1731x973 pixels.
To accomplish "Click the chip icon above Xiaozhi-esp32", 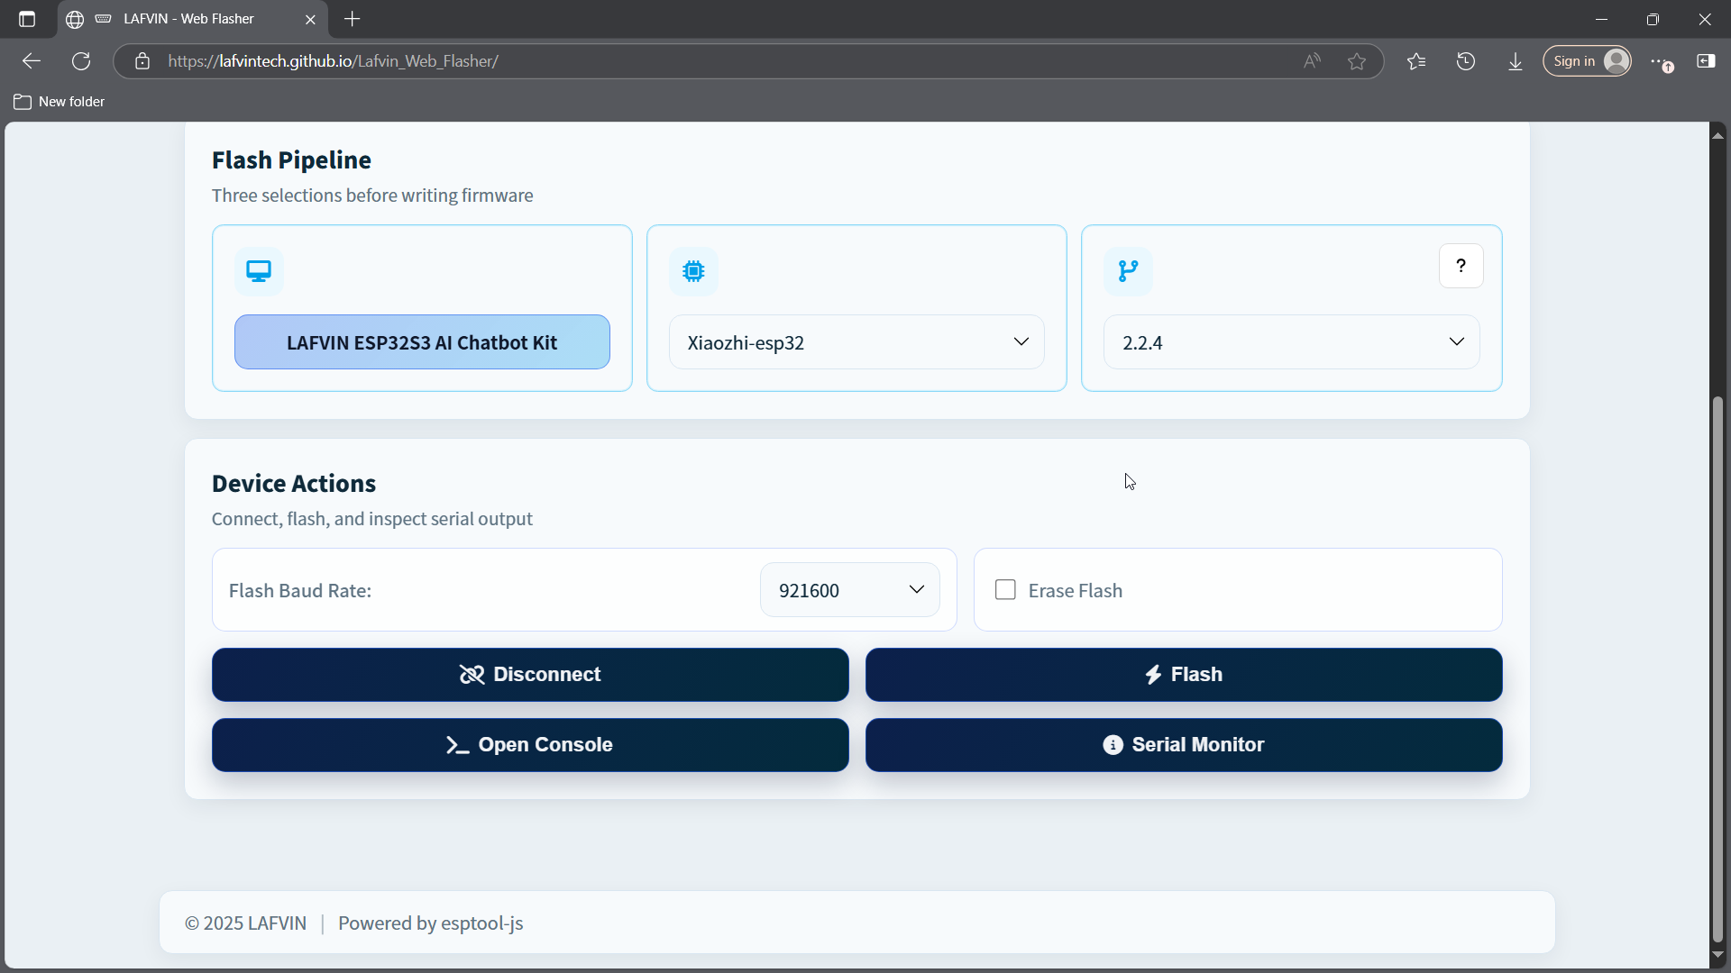I will tap(693, 271).
